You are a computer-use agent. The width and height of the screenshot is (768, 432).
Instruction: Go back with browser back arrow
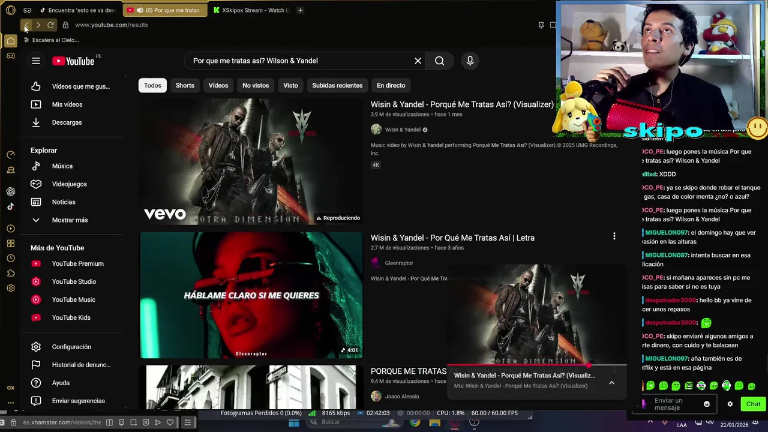[26, 25]
